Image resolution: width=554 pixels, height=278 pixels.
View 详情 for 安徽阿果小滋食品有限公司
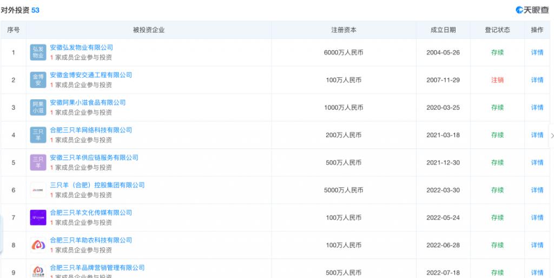[x=537, y=107]
